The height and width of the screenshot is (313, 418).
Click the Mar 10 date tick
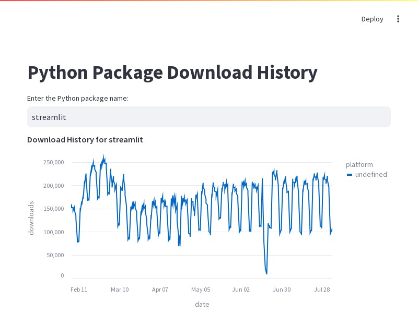point(120,290)
